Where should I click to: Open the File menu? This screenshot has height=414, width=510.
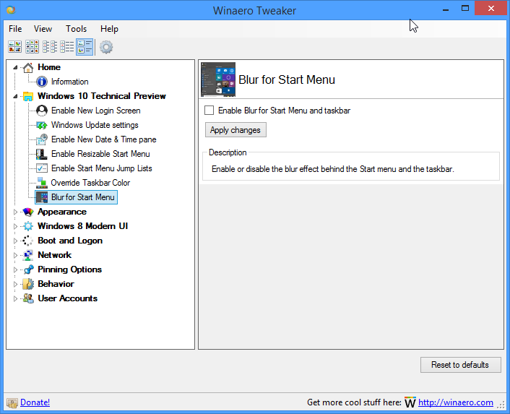point(15,29)
